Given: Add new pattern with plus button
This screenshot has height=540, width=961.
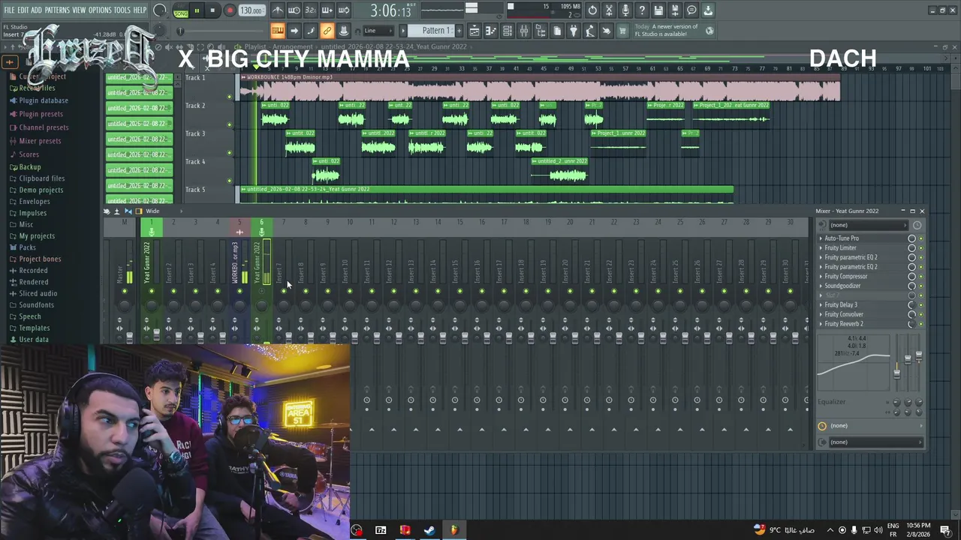Looking at the screenshot, I should (459, 31).
